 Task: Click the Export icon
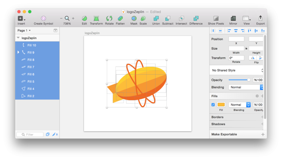point(260,20)
